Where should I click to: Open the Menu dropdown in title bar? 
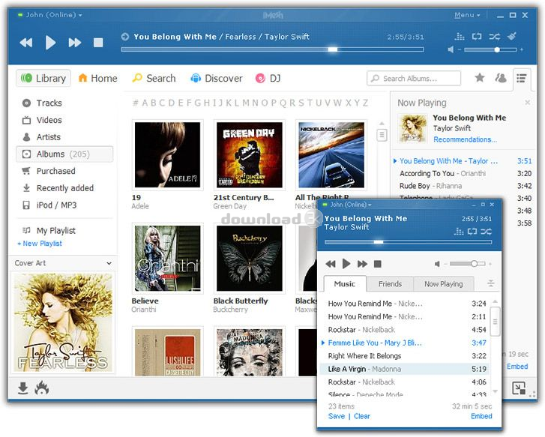click(467, 15)
